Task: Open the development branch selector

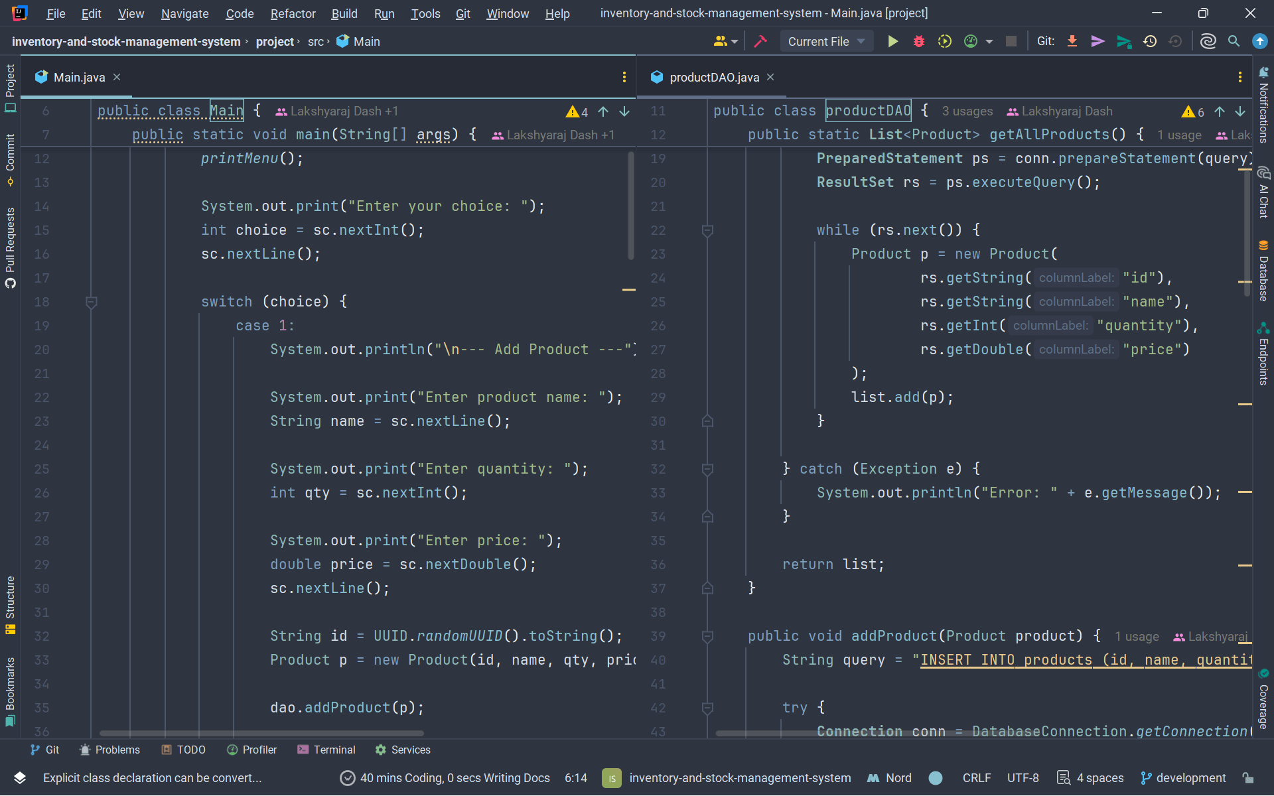Action: click(x=1183, y=778)
